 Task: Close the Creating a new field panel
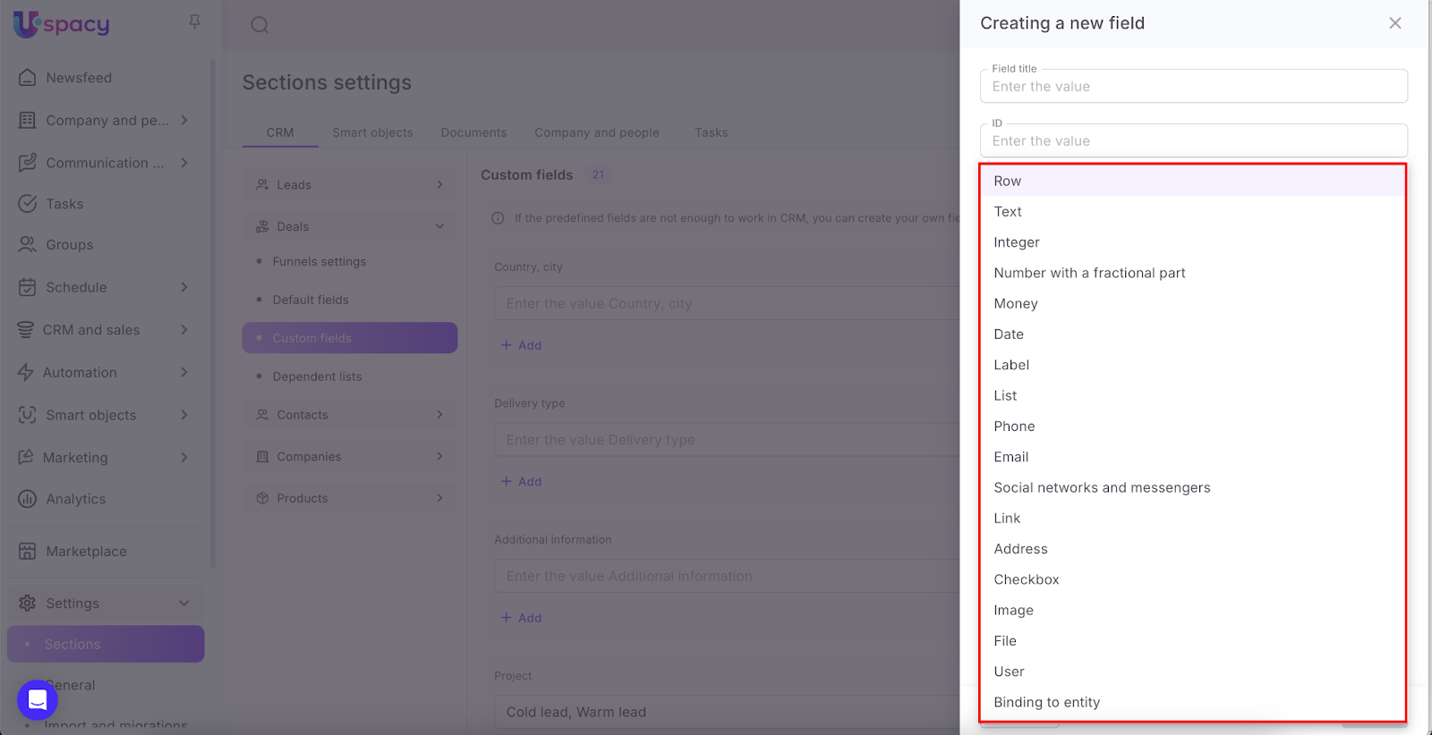coord(1394,23)
